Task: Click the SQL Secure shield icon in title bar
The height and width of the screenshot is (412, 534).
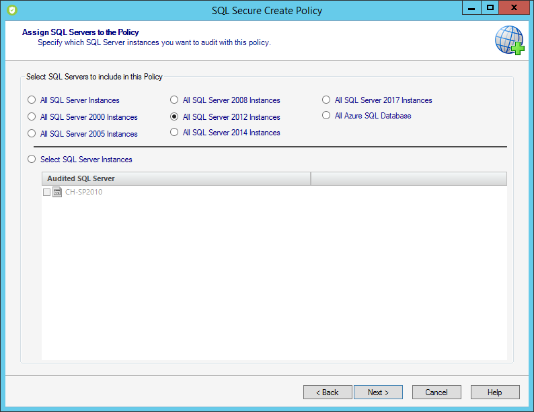Action: point(12,10)
